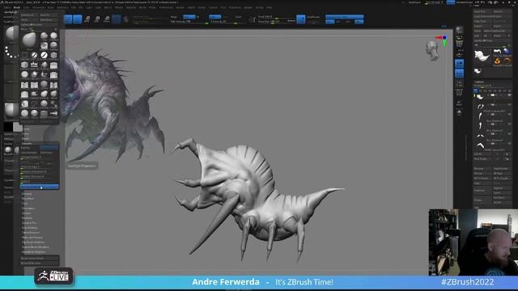Pick the empty square outline brush icon
518x291 pixels.
coord(25,55)
